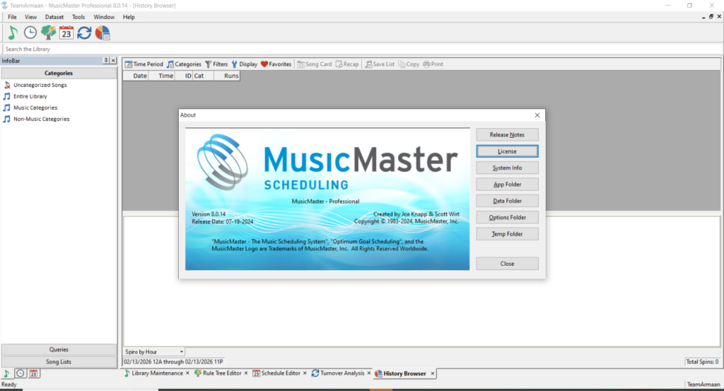The image size is (724, 391).
Task: Open Favorites heart icon in toolbar
Action: tap(276, 64)
